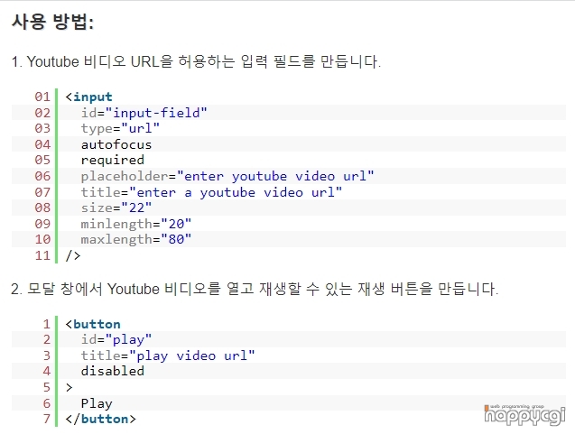This screenshot has width=575, height=434.
Task: Click the '</button>' closing tag line
Action: (x=100, y=419)
